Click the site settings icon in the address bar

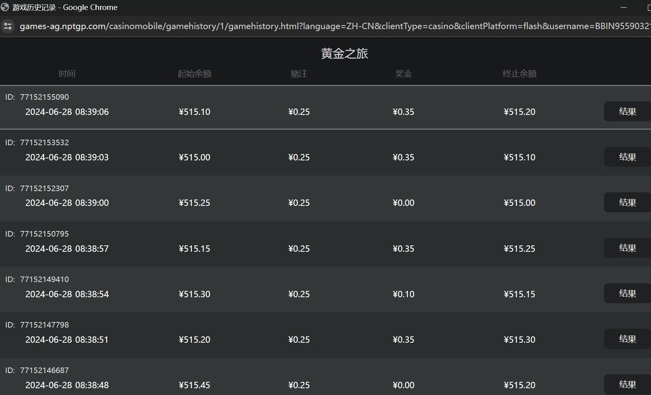click(8, 26)
